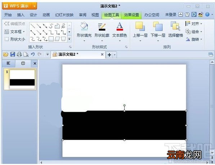Expand the shapes gallery more arrow
Image resolution: width=215 pixels, height=165 pixels.
click(x=70, y=39)
